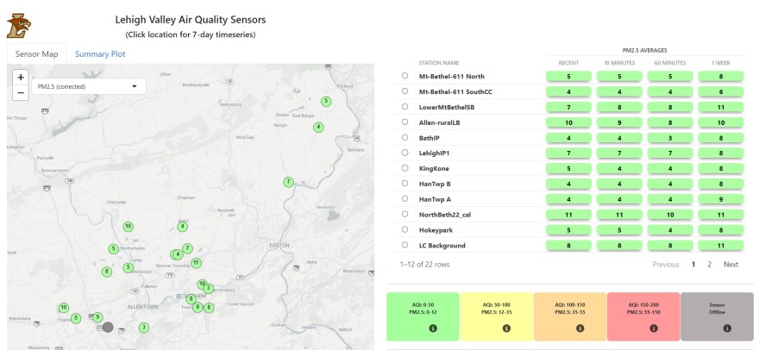This screenshot has height=350, width=759.
Task: Select the Sensor Map tab
Action: click(x=37, y=53)
